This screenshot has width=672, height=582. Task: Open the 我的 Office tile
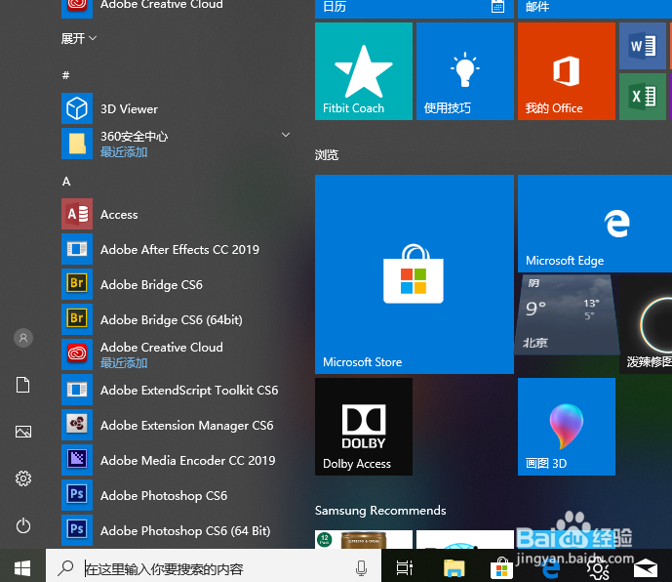567,71
